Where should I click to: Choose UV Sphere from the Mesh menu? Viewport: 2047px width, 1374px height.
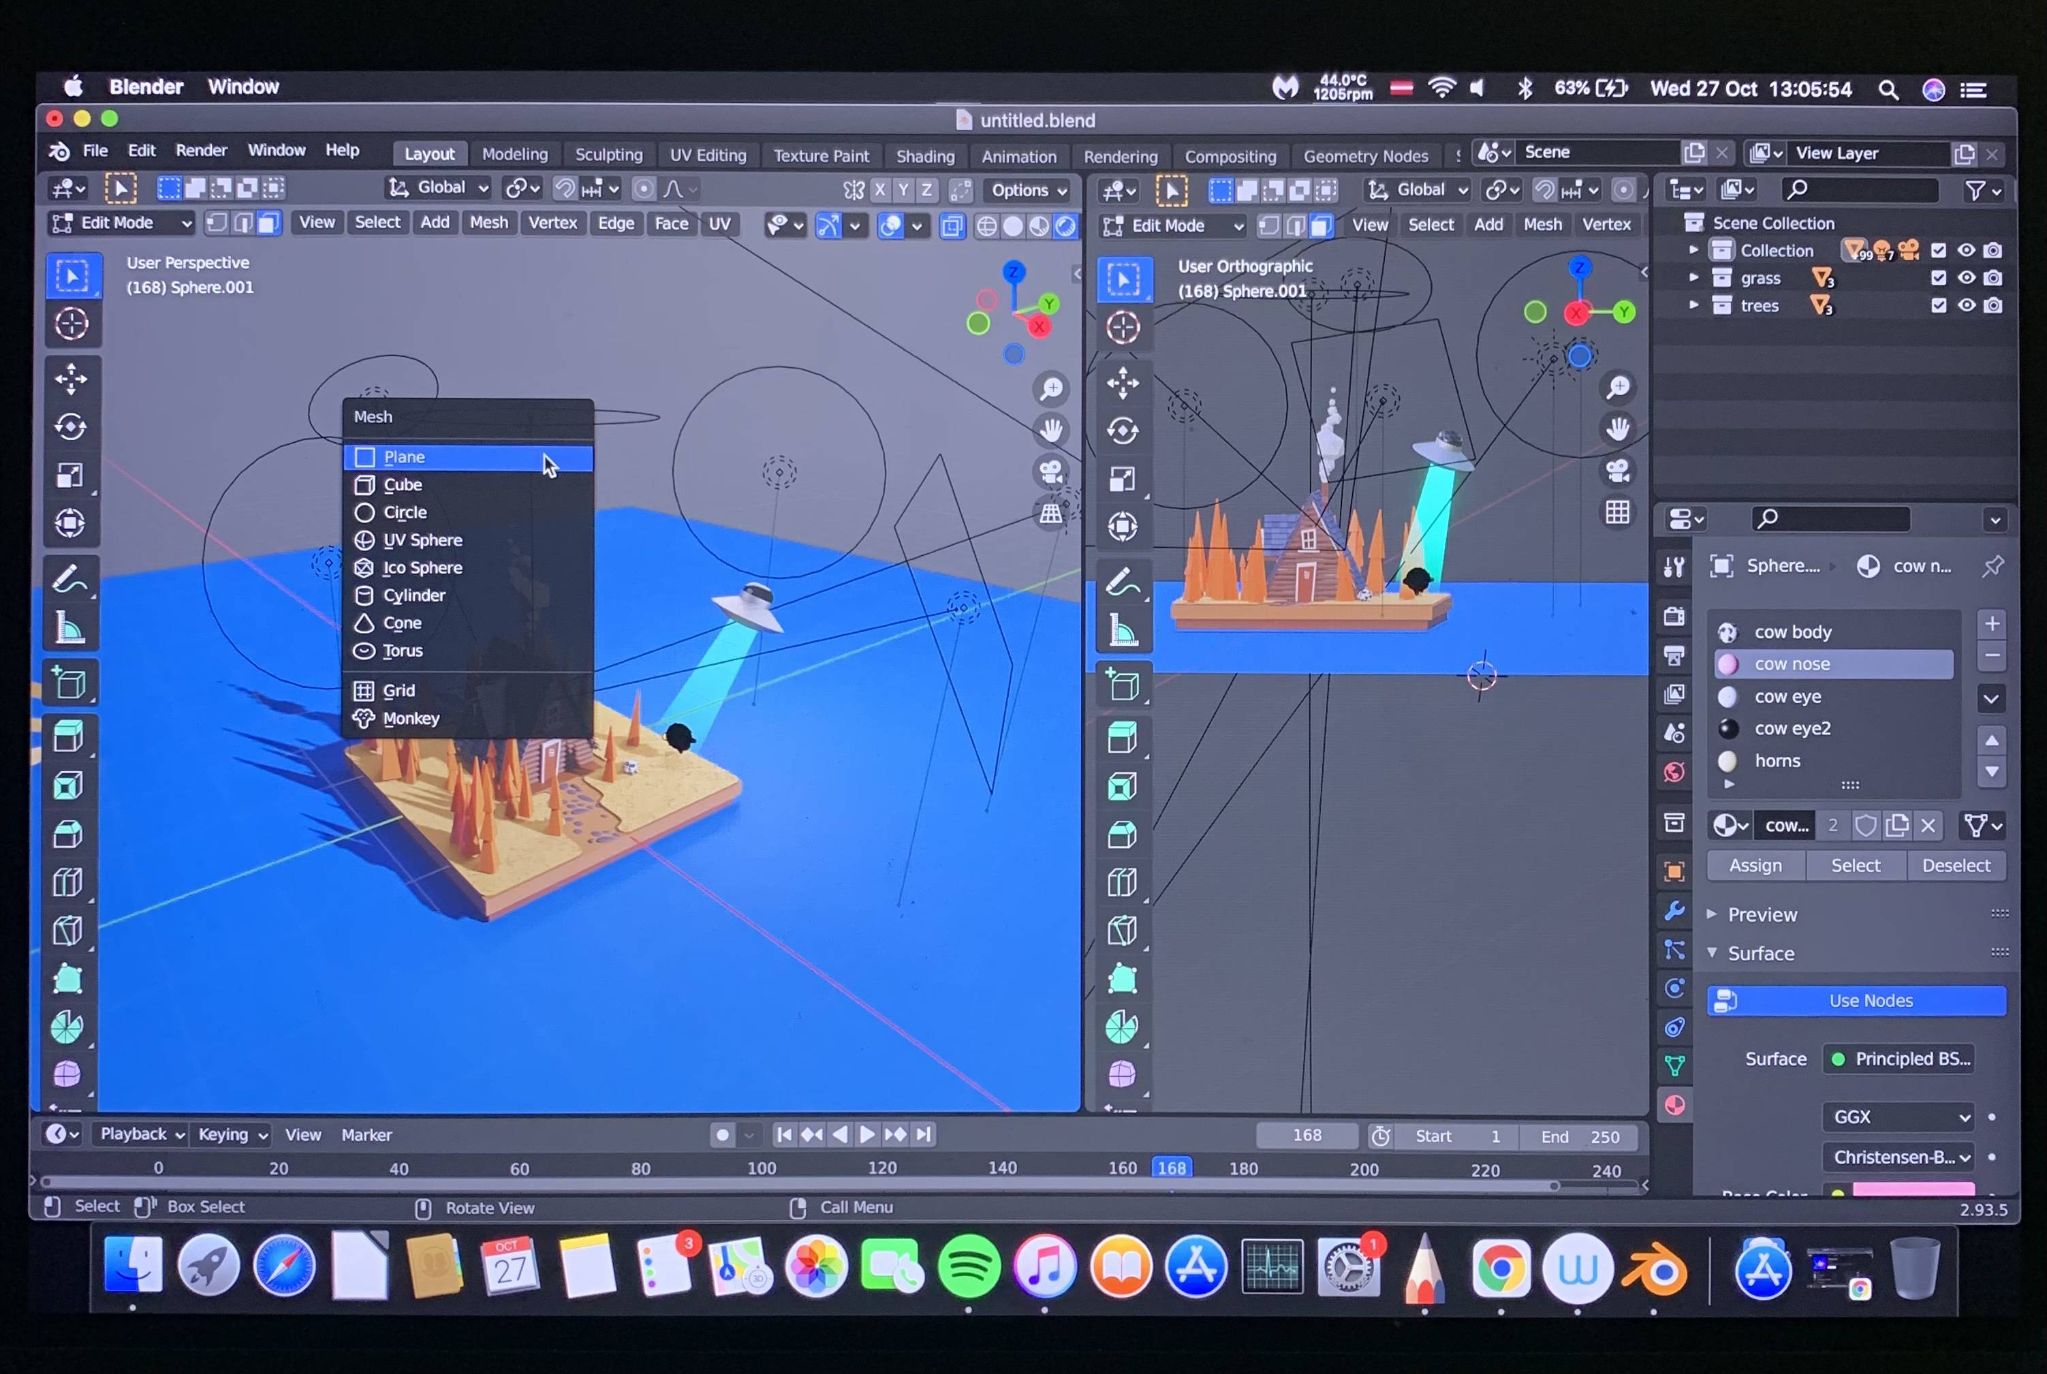point(468,541)
